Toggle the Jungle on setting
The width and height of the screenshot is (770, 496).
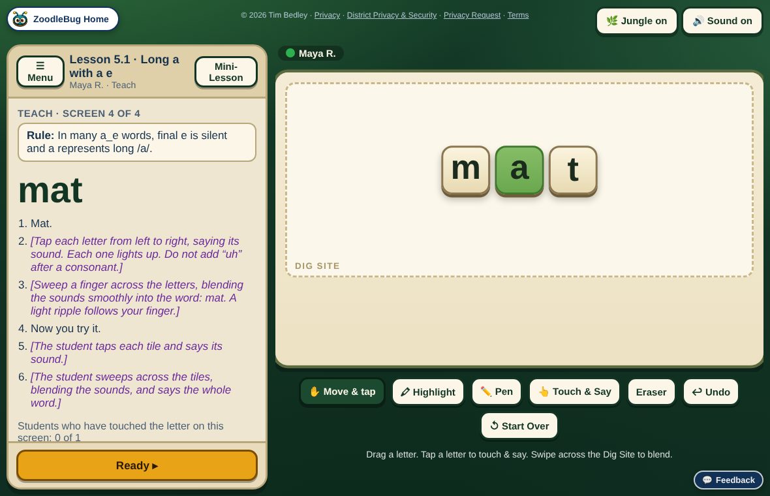coord(636,21)
